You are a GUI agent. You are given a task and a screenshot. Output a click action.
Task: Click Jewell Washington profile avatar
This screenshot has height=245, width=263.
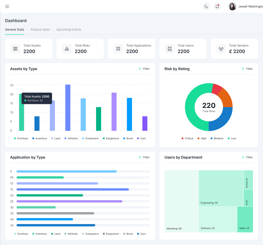pos(232,7)
